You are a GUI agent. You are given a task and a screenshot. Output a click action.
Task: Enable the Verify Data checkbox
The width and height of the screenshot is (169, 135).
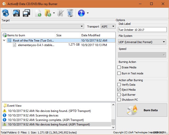point(119,85)
